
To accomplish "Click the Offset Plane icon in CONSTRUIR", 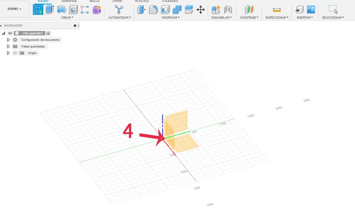I will coord(249,10).
